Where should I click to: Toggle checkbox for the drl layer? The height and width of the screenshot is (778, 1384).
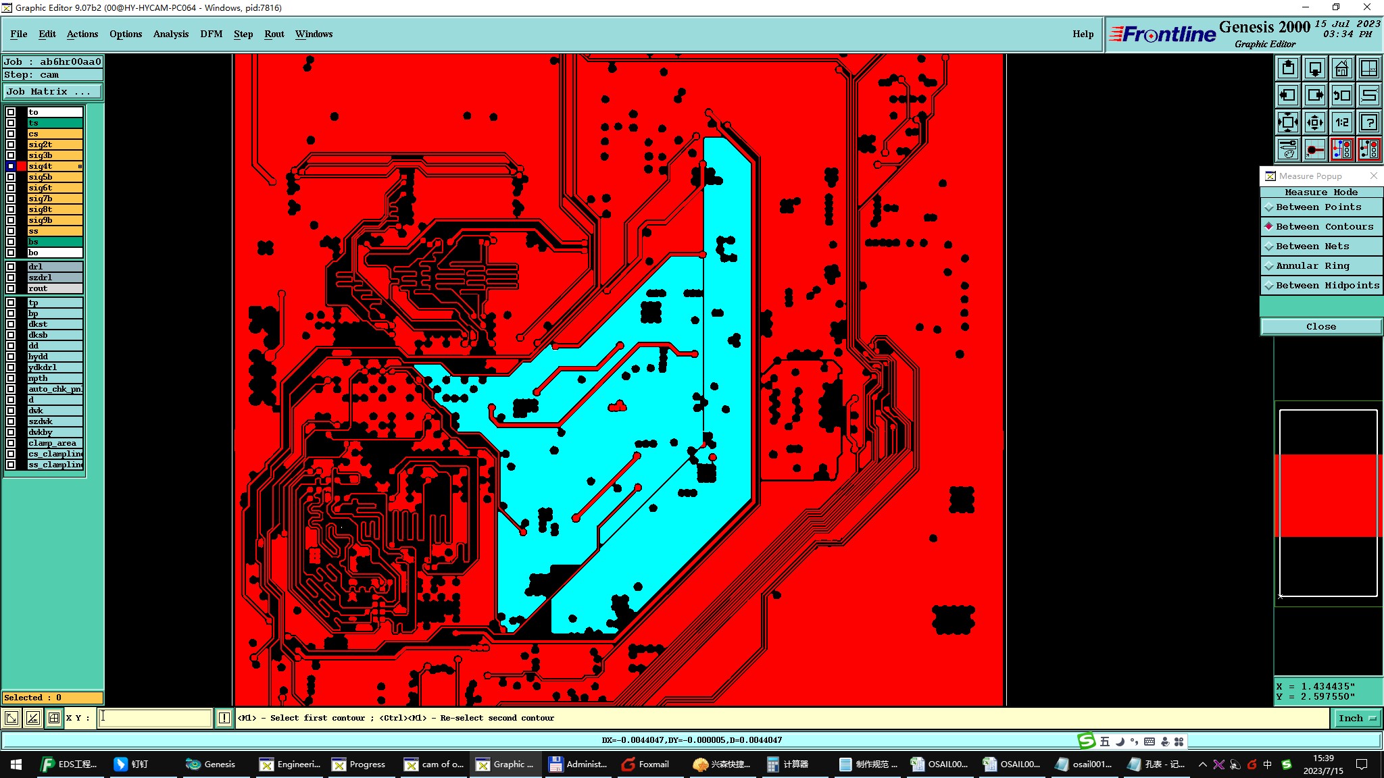tap(11, 267)
